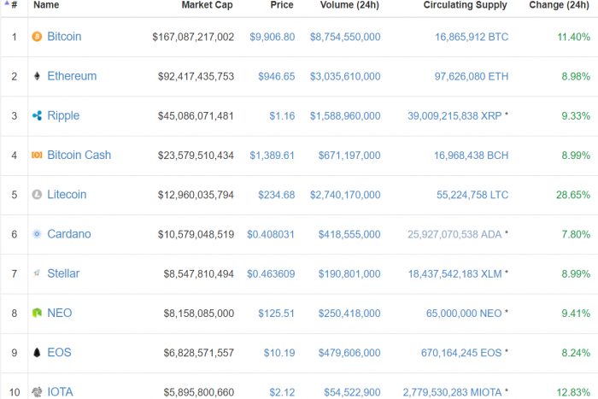
Task: Click EOS price $10.19
Action: tap(279, 353)
